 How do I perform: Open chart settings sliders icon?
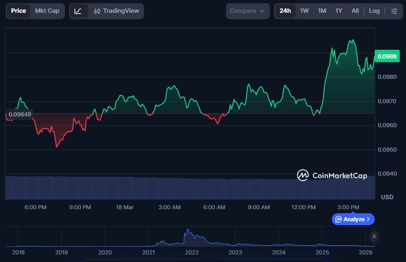pos(394,11)
